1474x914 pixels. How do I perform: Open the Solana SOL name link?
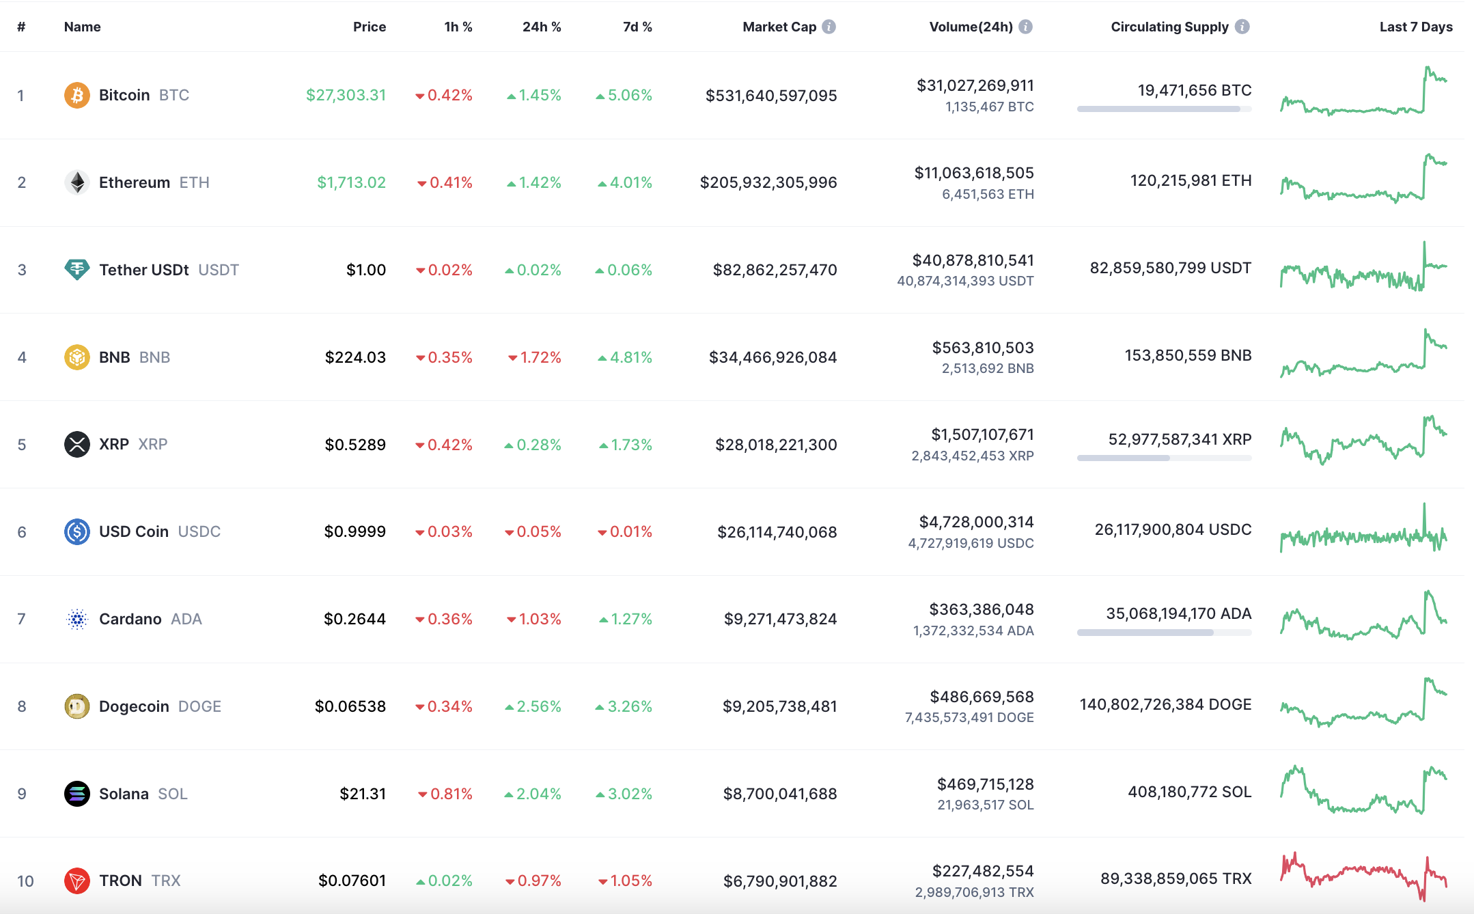click(125, 793)
